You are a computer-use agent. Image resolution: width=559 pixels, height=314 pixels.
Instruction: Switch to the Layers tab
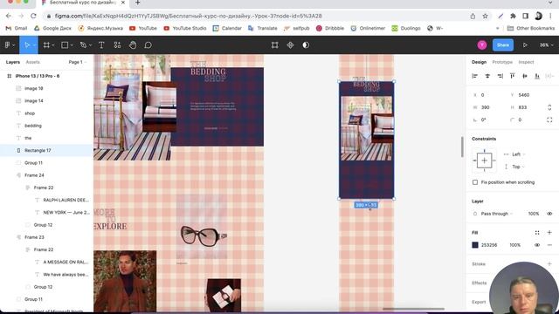(13, 62)
